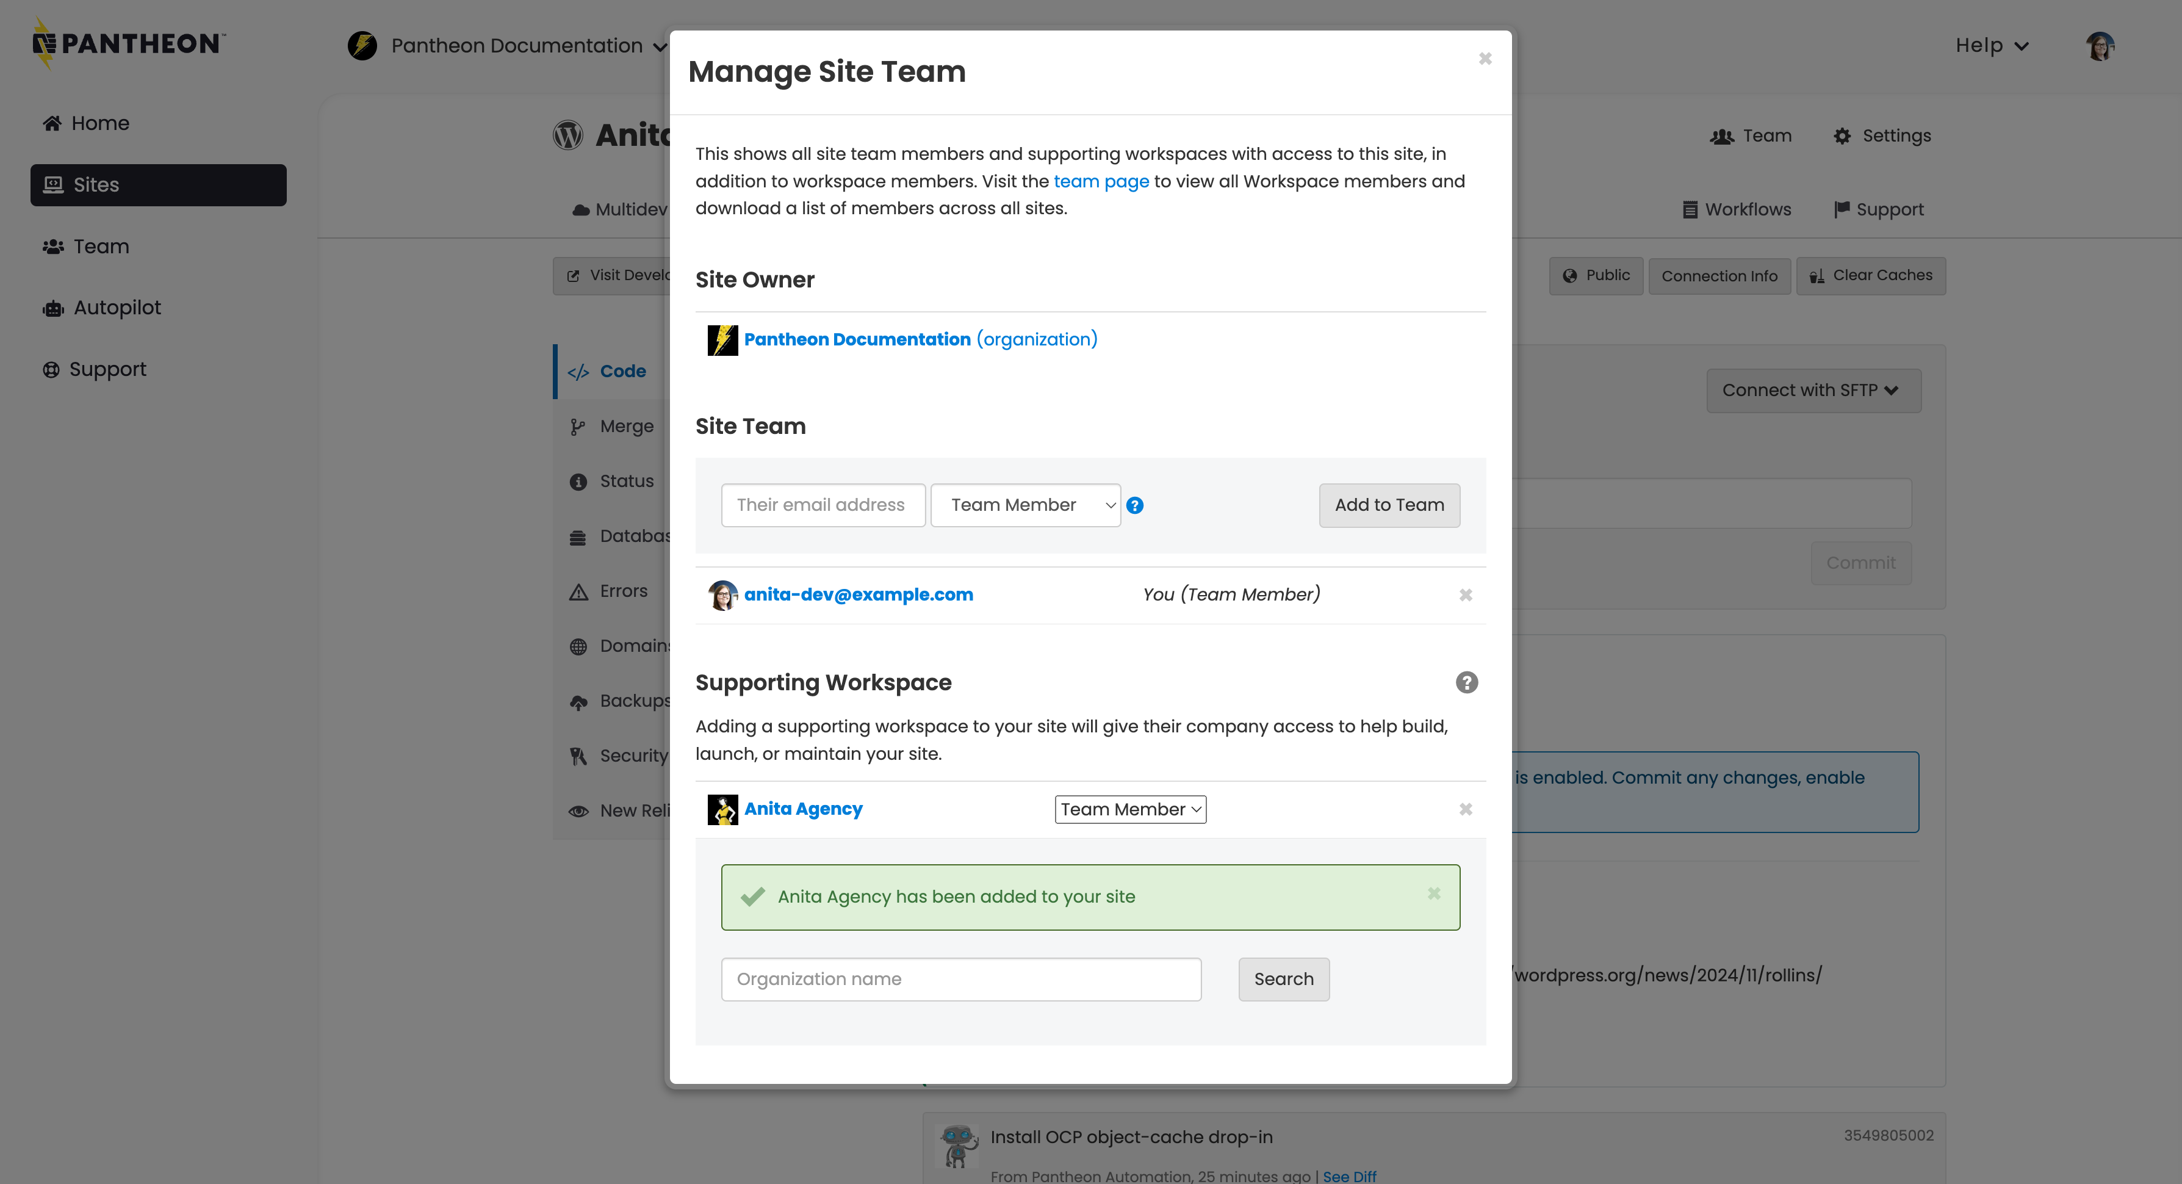This screenshot has height=1184, width=2182.
Task: Open the Team Member role dropdown
Action: click(1026, 504)
